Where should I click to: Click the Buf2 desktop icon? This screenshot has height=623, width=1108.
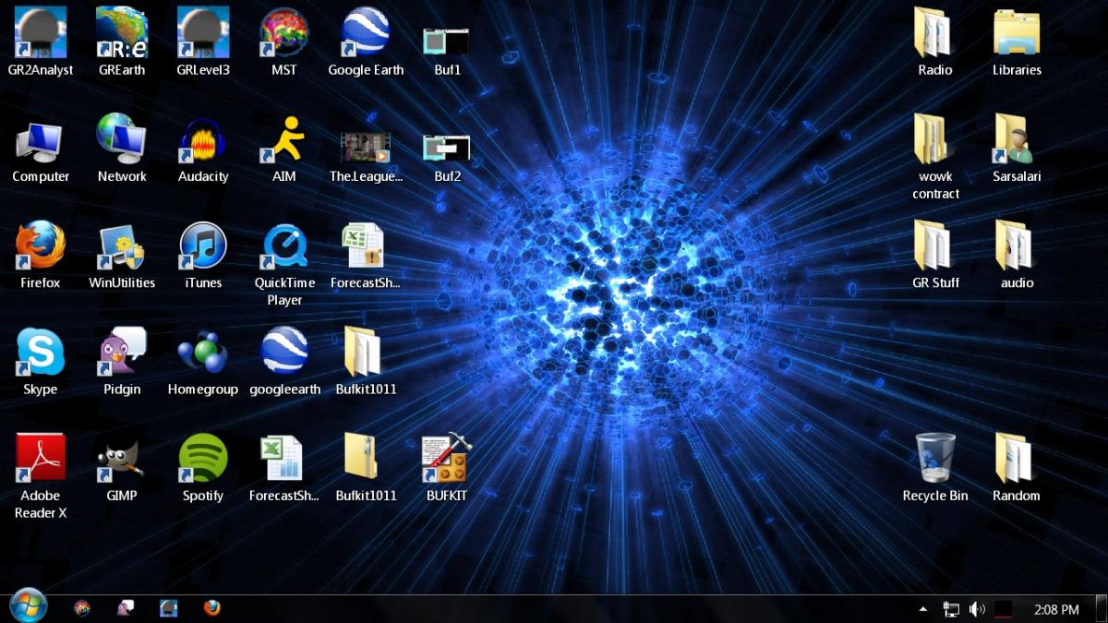(x=447, y=157)
